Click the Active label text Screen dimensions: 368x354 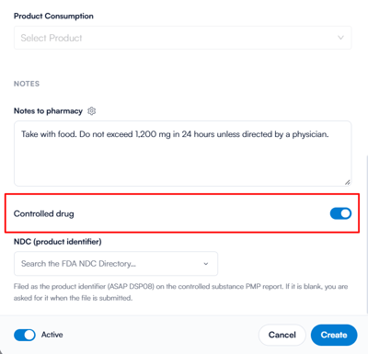[x=52, y=335]
